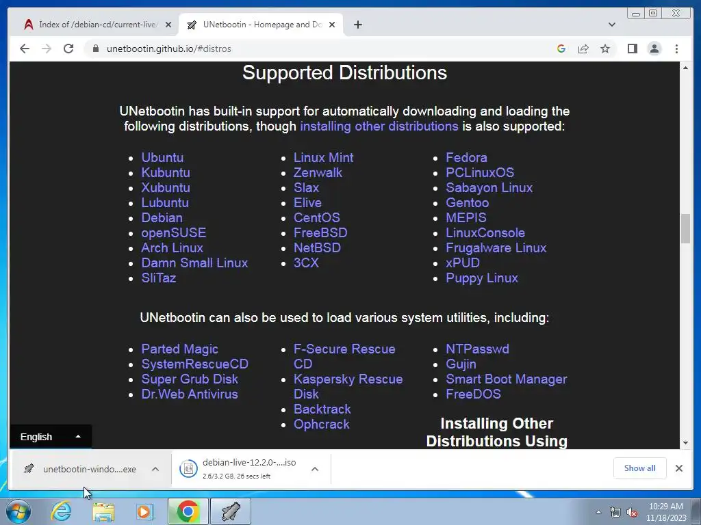This screenshot has height=525, width=701.
Task: Open the Ophcrack link
Action: (x=322, y=425)
